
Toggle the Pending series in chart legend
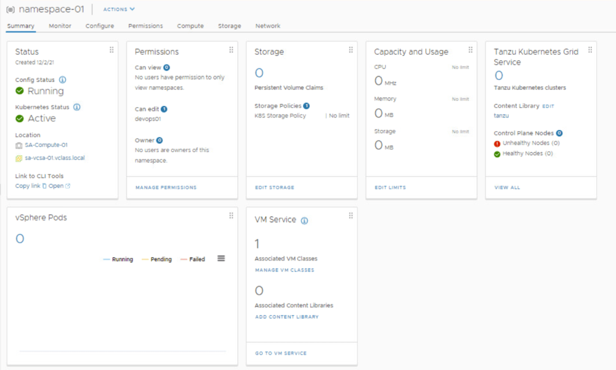point(156,259)
